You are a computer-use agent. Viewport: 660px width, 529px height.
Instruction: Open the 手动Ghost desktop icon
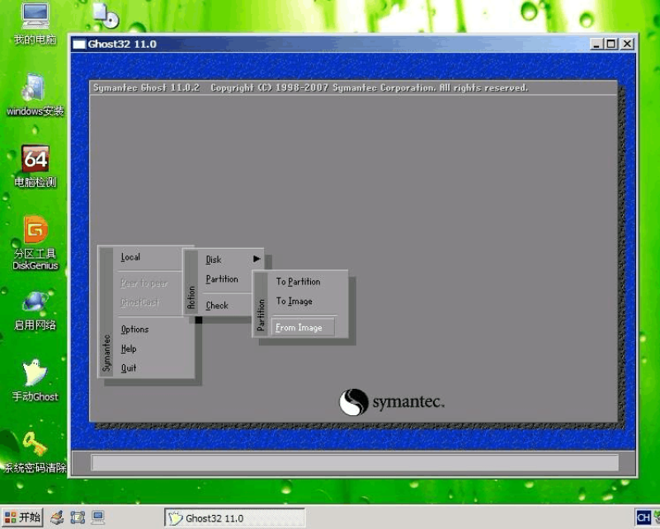pos(35,381)
